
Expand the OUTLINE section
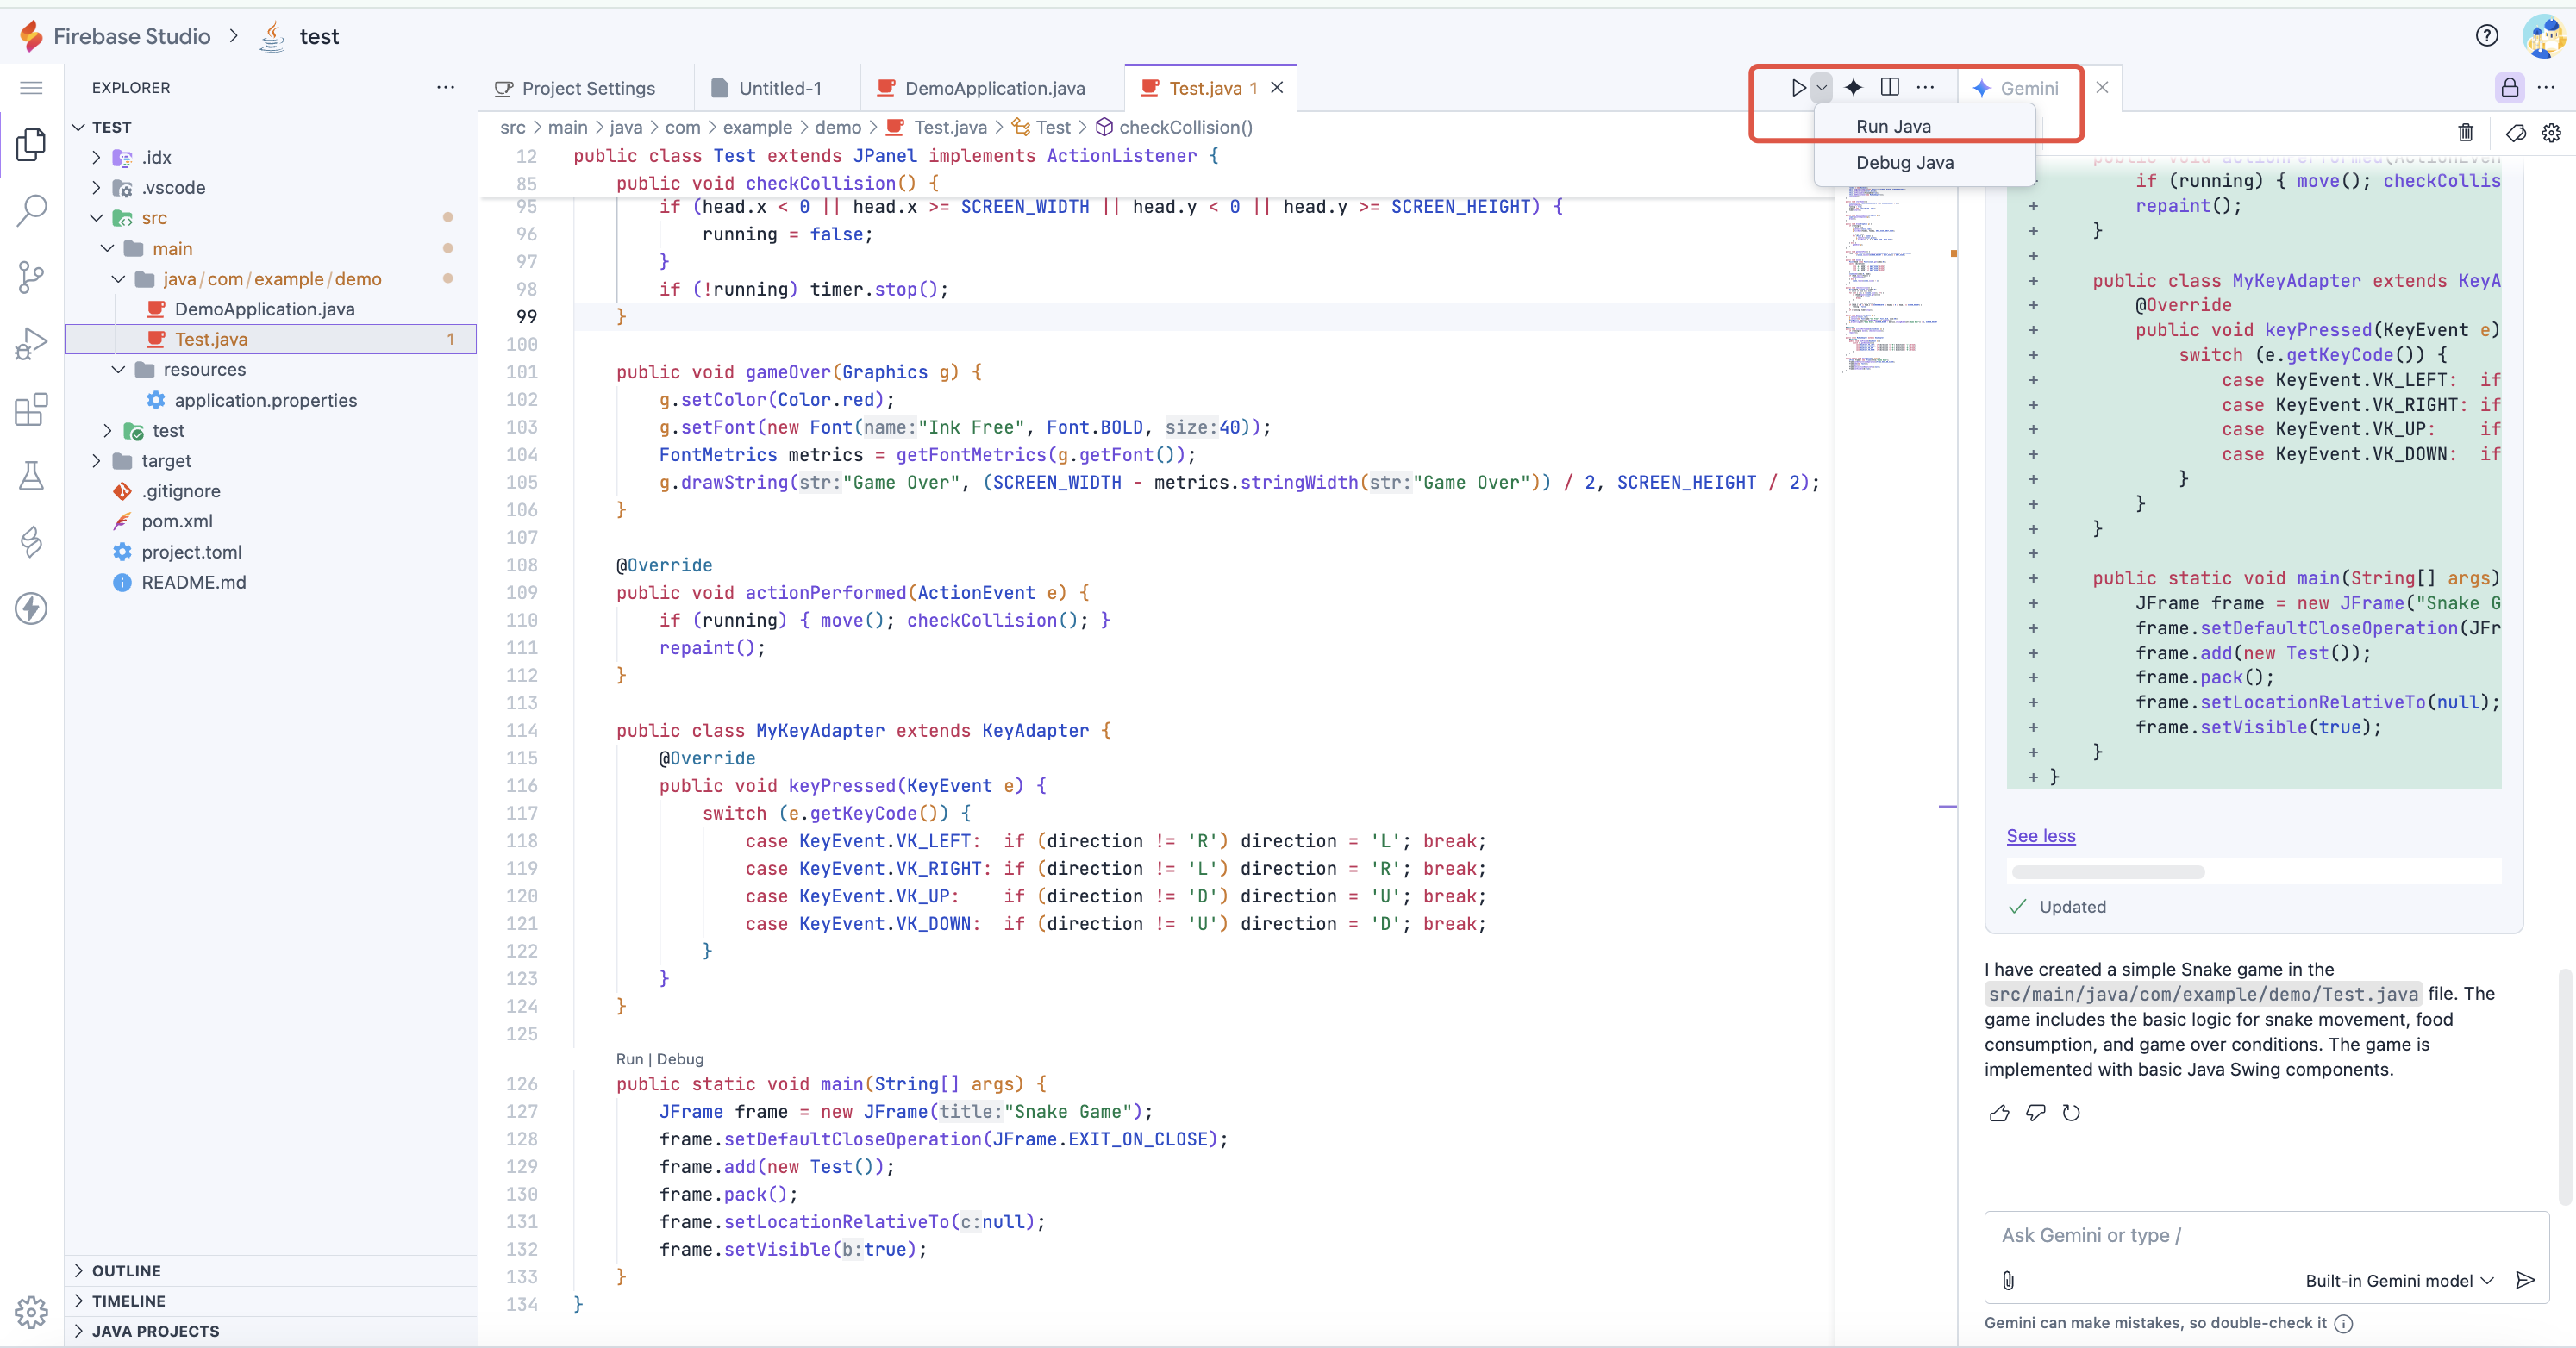pyautogui.click(x=126, y=1270)
